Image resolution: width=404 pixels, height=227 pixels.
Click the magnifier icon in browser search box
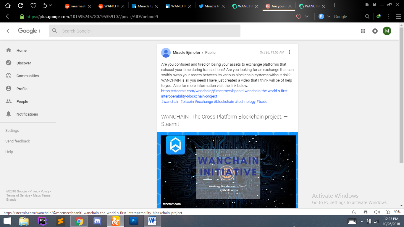367,17
